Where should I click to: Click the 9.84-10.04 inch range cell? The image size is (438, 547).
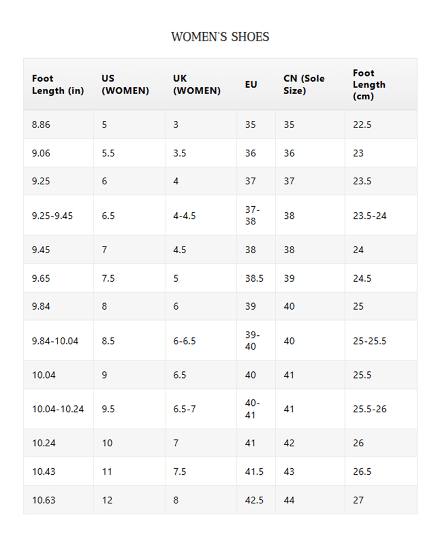click(x=55, y=341)
